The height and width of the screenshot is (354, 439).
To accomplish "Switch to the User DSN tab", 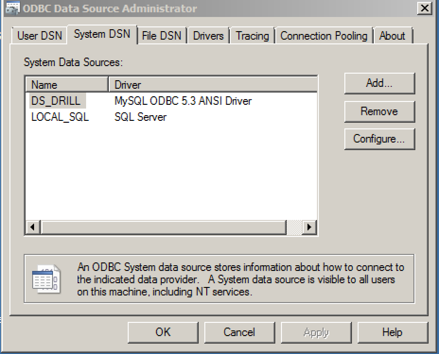I will point(39,36).
